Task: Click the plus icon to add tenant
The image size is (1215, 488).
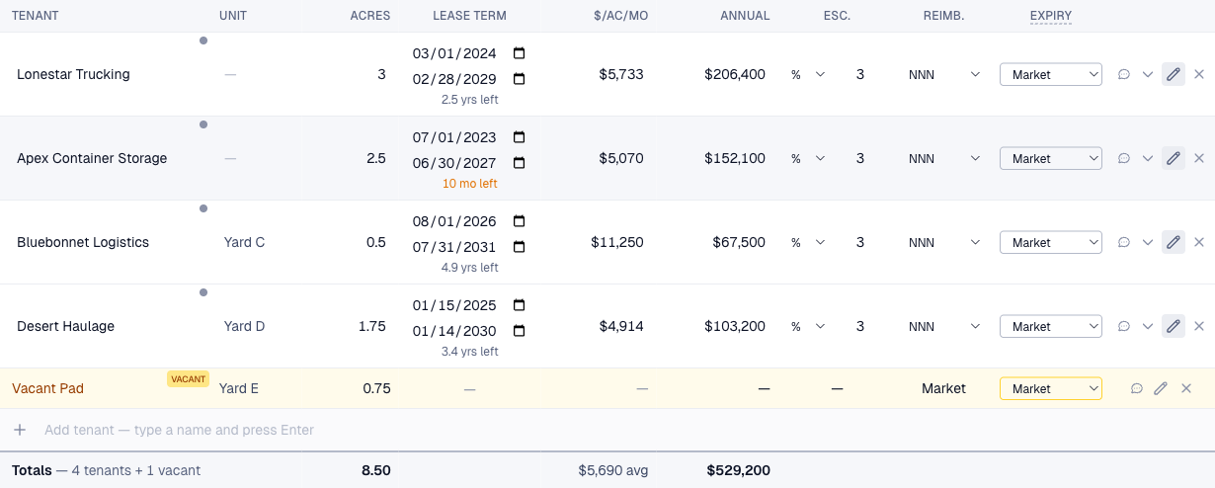Action: tap(20, 430)
